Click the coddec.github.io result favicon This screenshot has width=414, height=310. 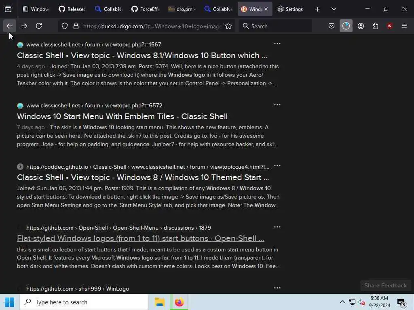coord(20,167)
